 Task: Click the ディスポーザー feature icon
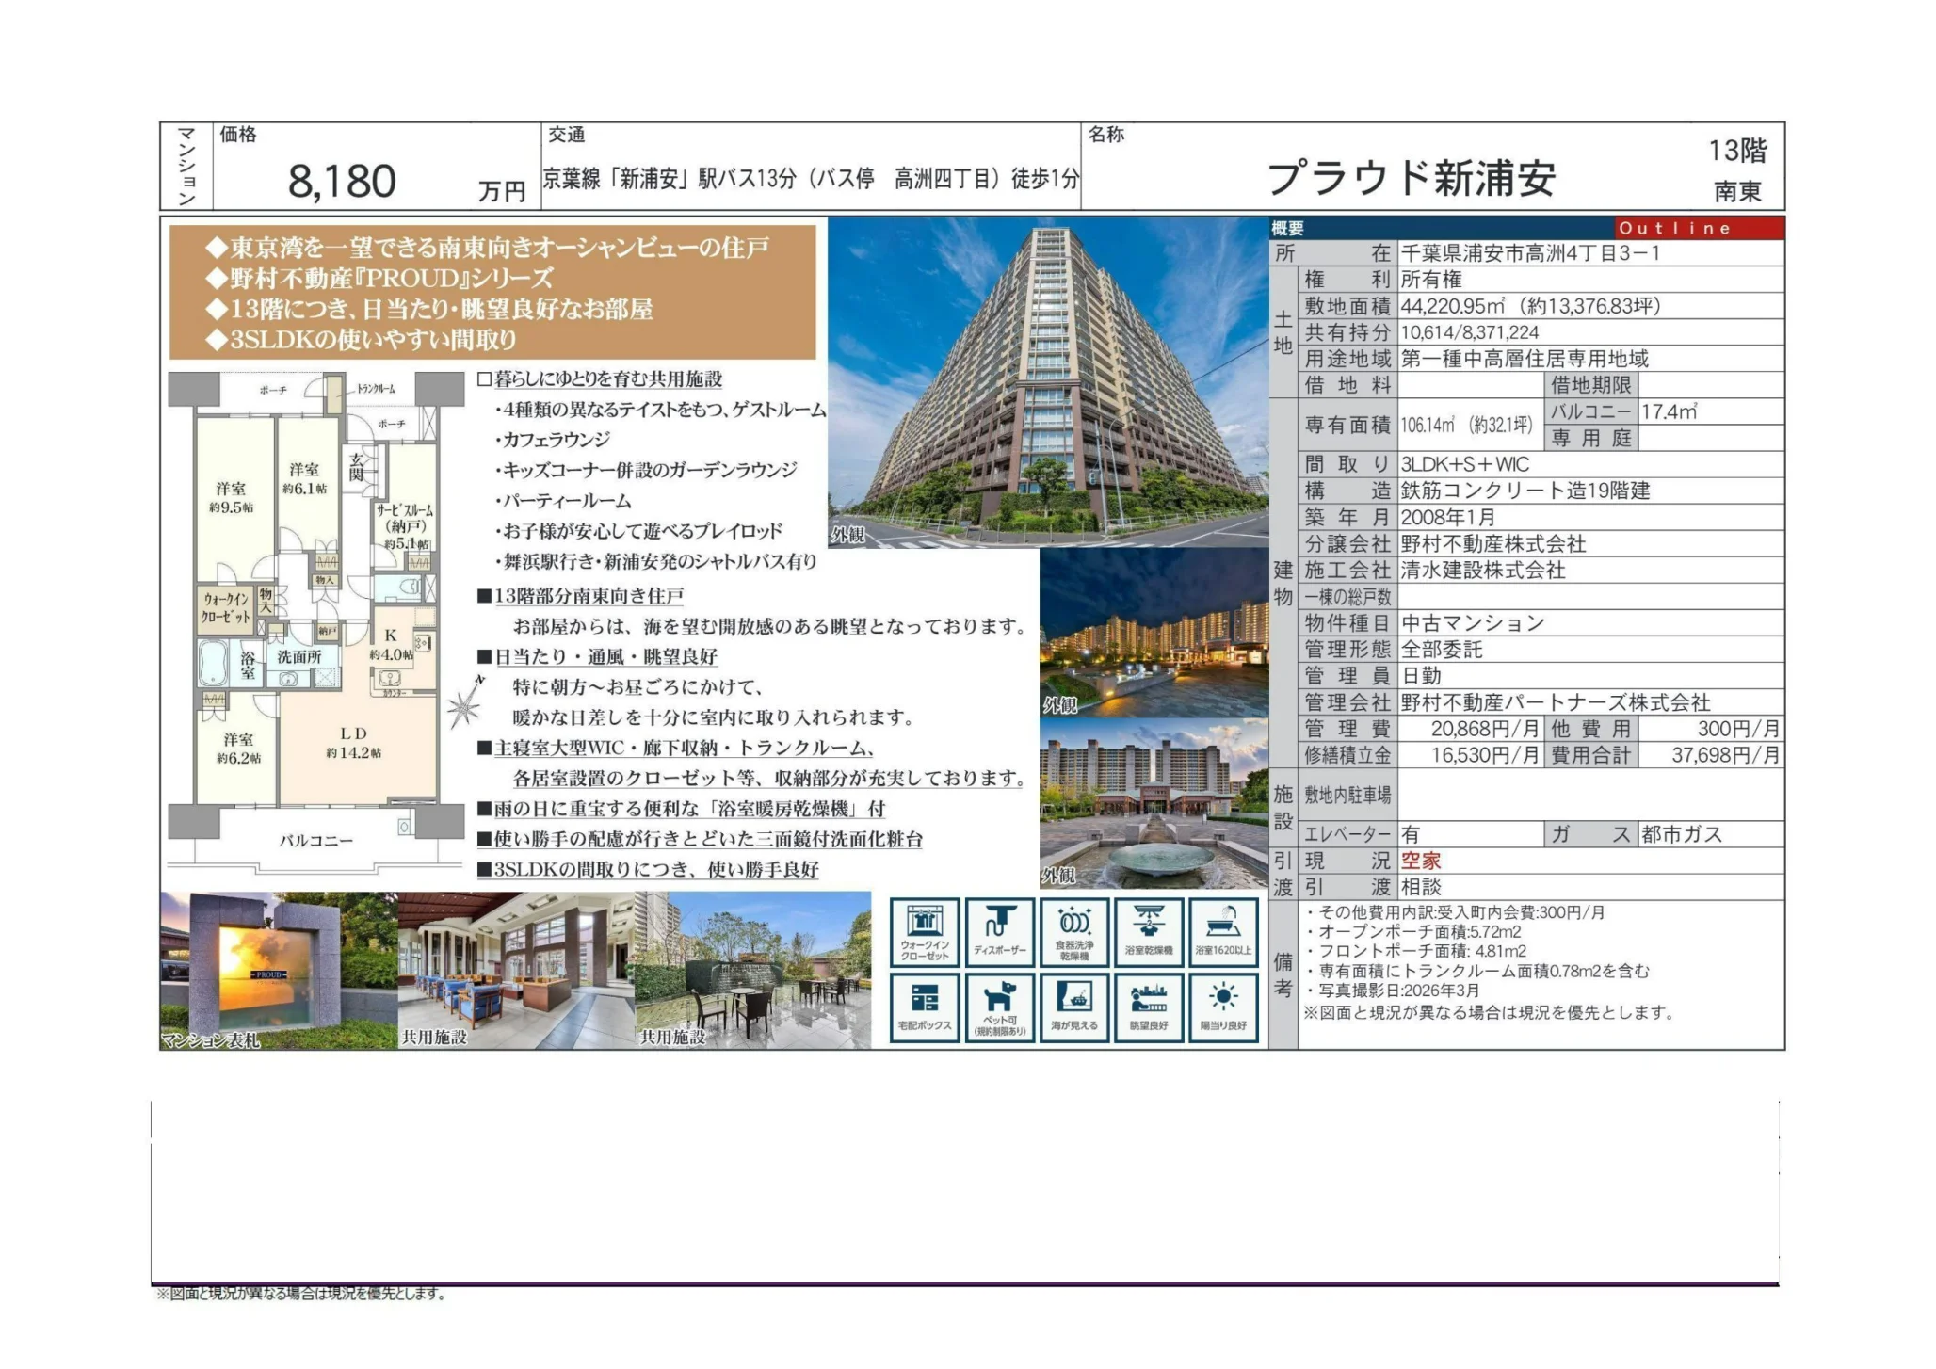1000,932
